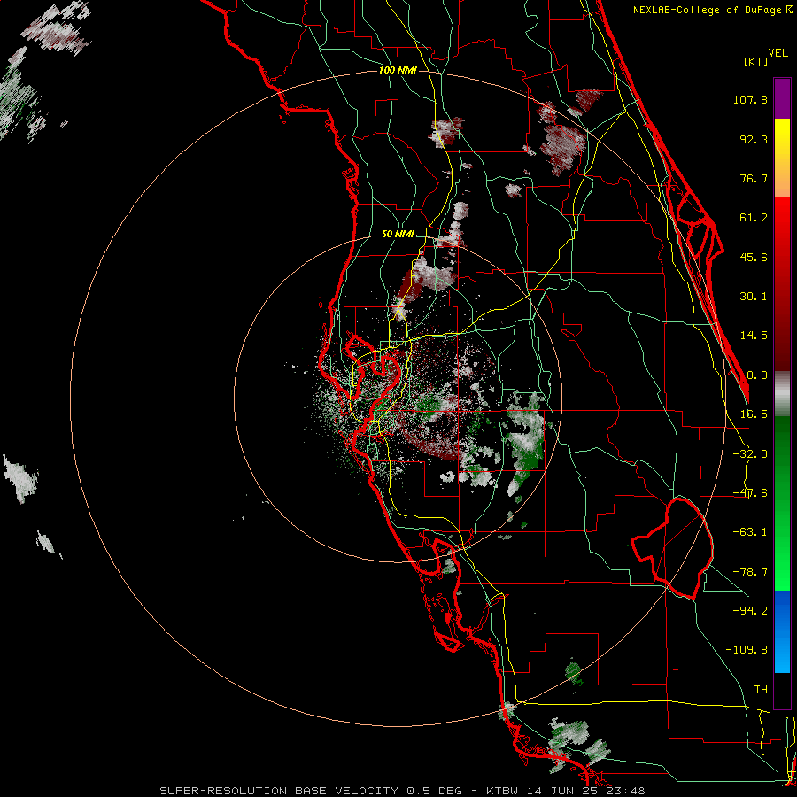Pick the gray segment of velocity color bar
This screenshot has width=797, height=797.
782,394
